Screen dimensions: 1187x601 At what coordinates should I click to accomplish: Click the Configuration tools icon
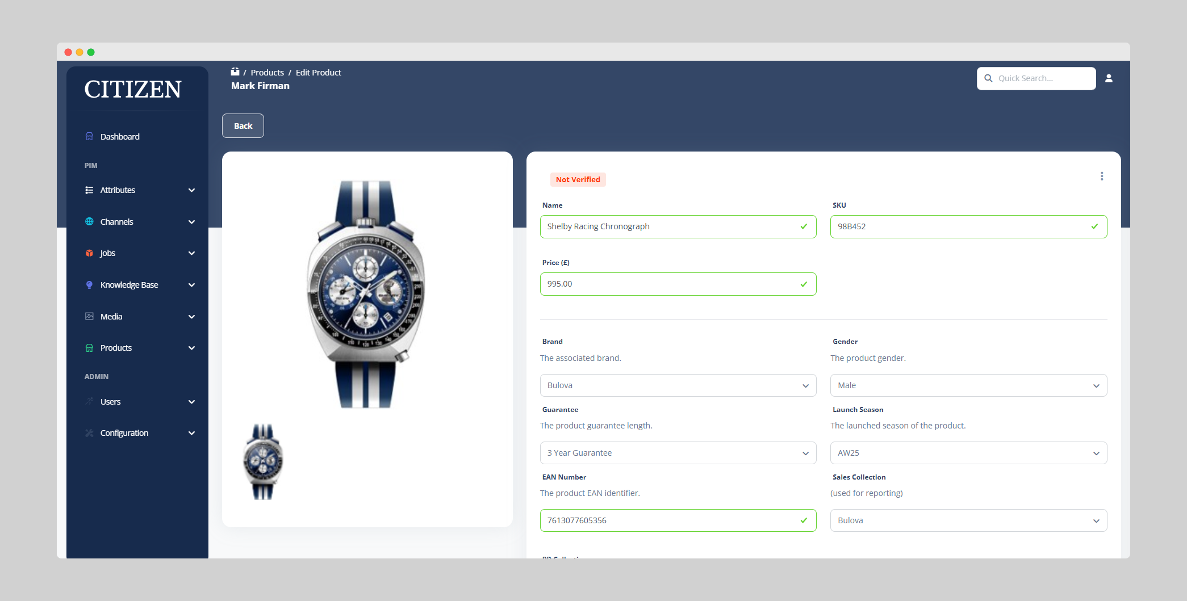point(89,433)
